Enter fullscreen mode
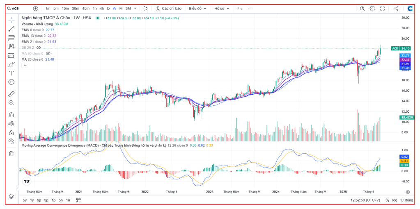This screenshot has height=209, width=420. tap(383, 8)
